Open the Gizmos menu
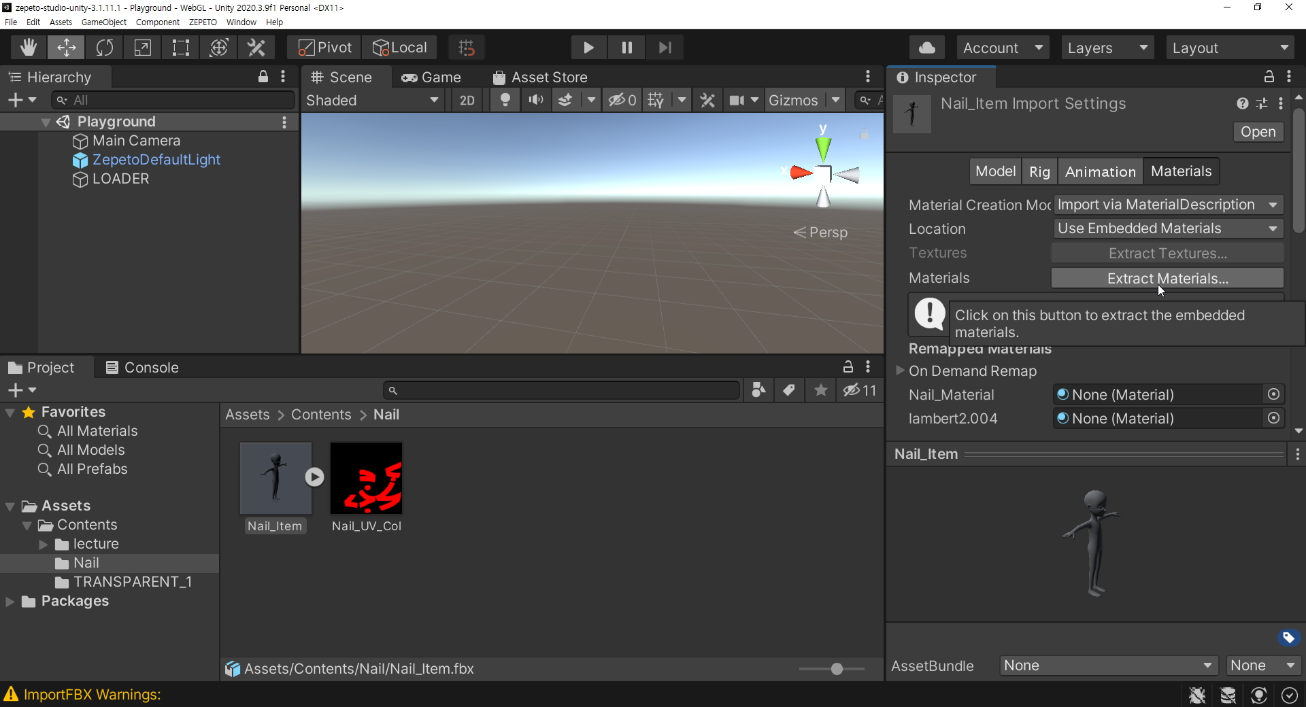 (x=793, y=101)
